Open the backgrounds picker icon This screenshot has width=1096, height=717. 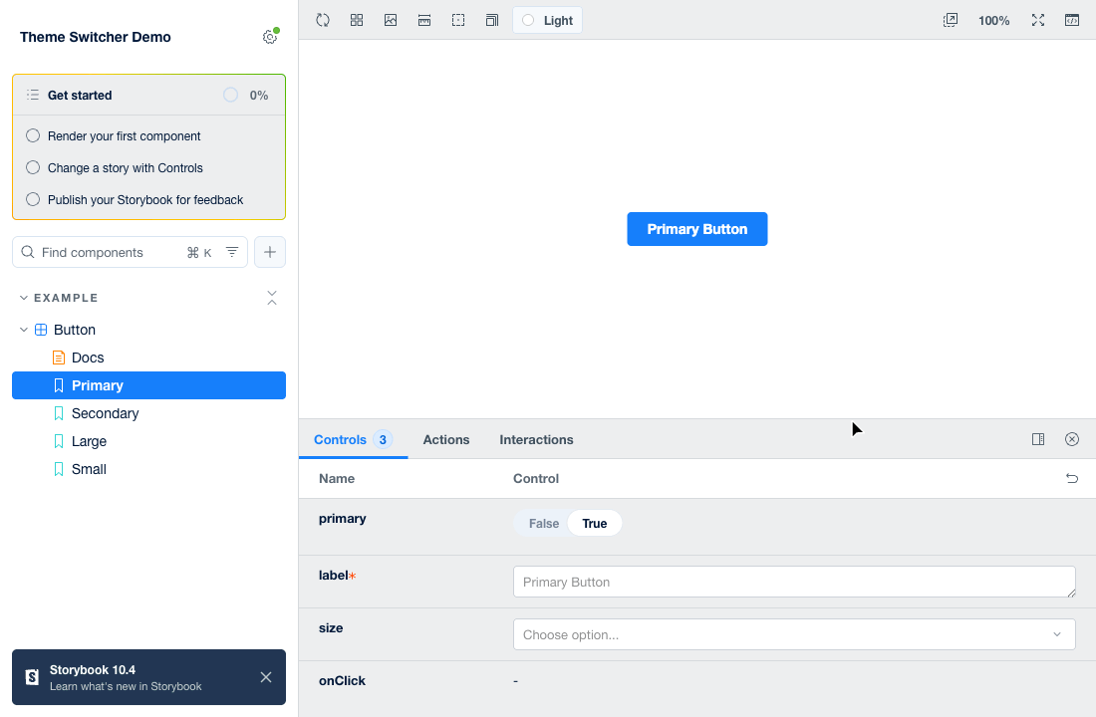pos(391,20)
